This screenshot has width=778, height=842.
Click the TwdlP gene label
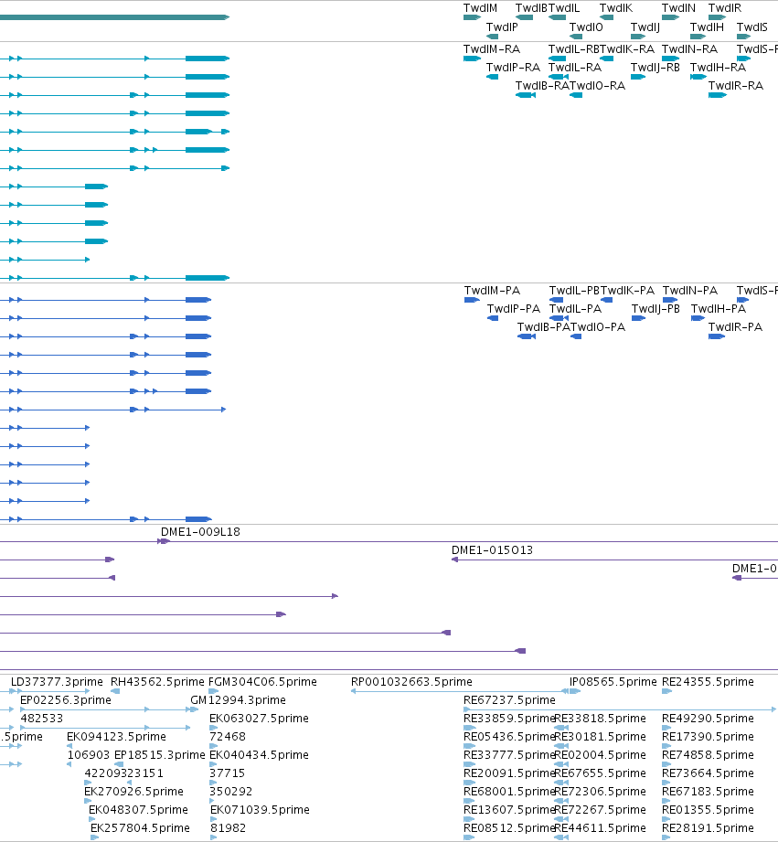502,27
